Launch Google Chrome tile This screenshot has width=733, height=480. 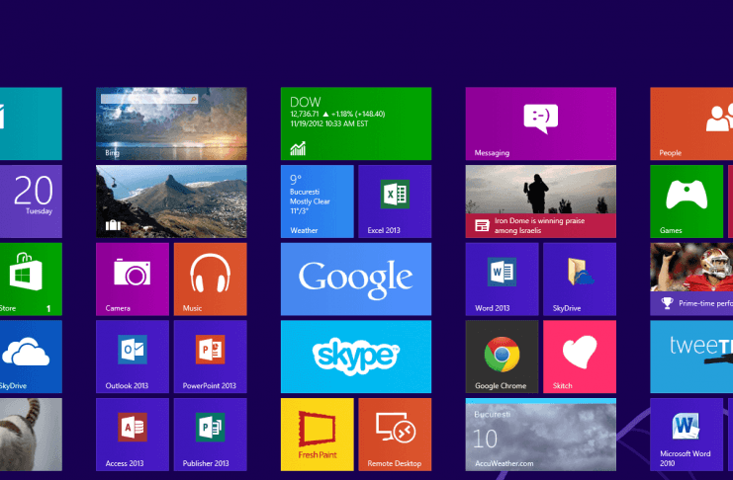(x=502, y=357)
